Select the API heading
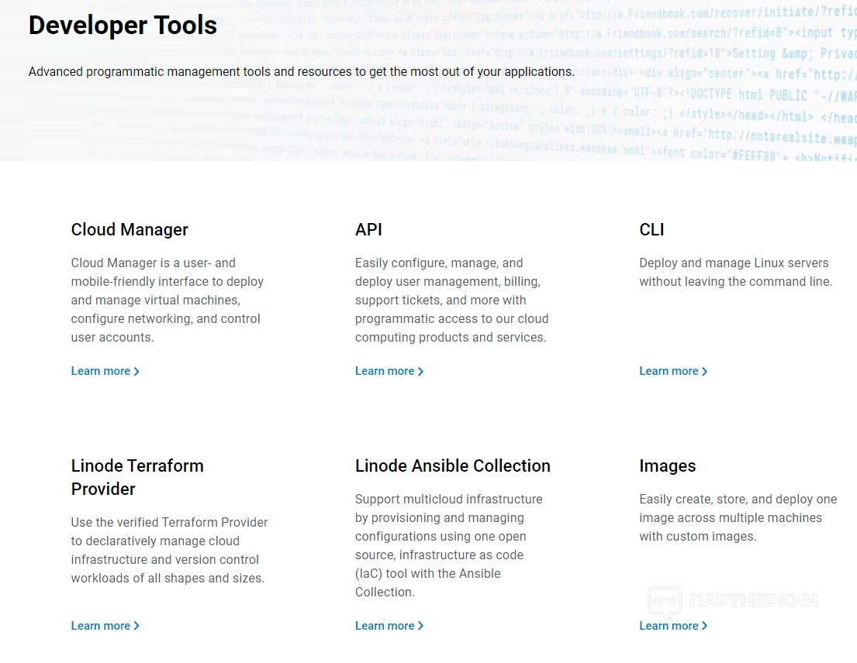The image size is (857, 663). click(x=368, y=230)
